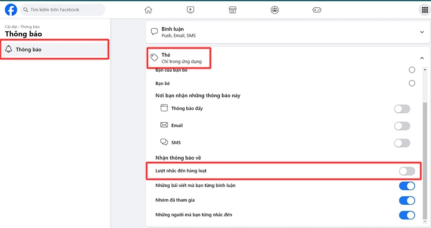Enable the Thông báo đẩy toggle
The width and height of the screenshot is (431, 228).
[402, 109]
